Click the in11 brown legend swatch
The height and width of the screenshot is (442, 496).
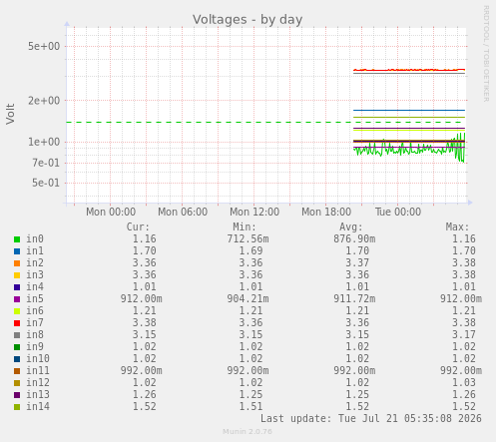tap(17, 371)
